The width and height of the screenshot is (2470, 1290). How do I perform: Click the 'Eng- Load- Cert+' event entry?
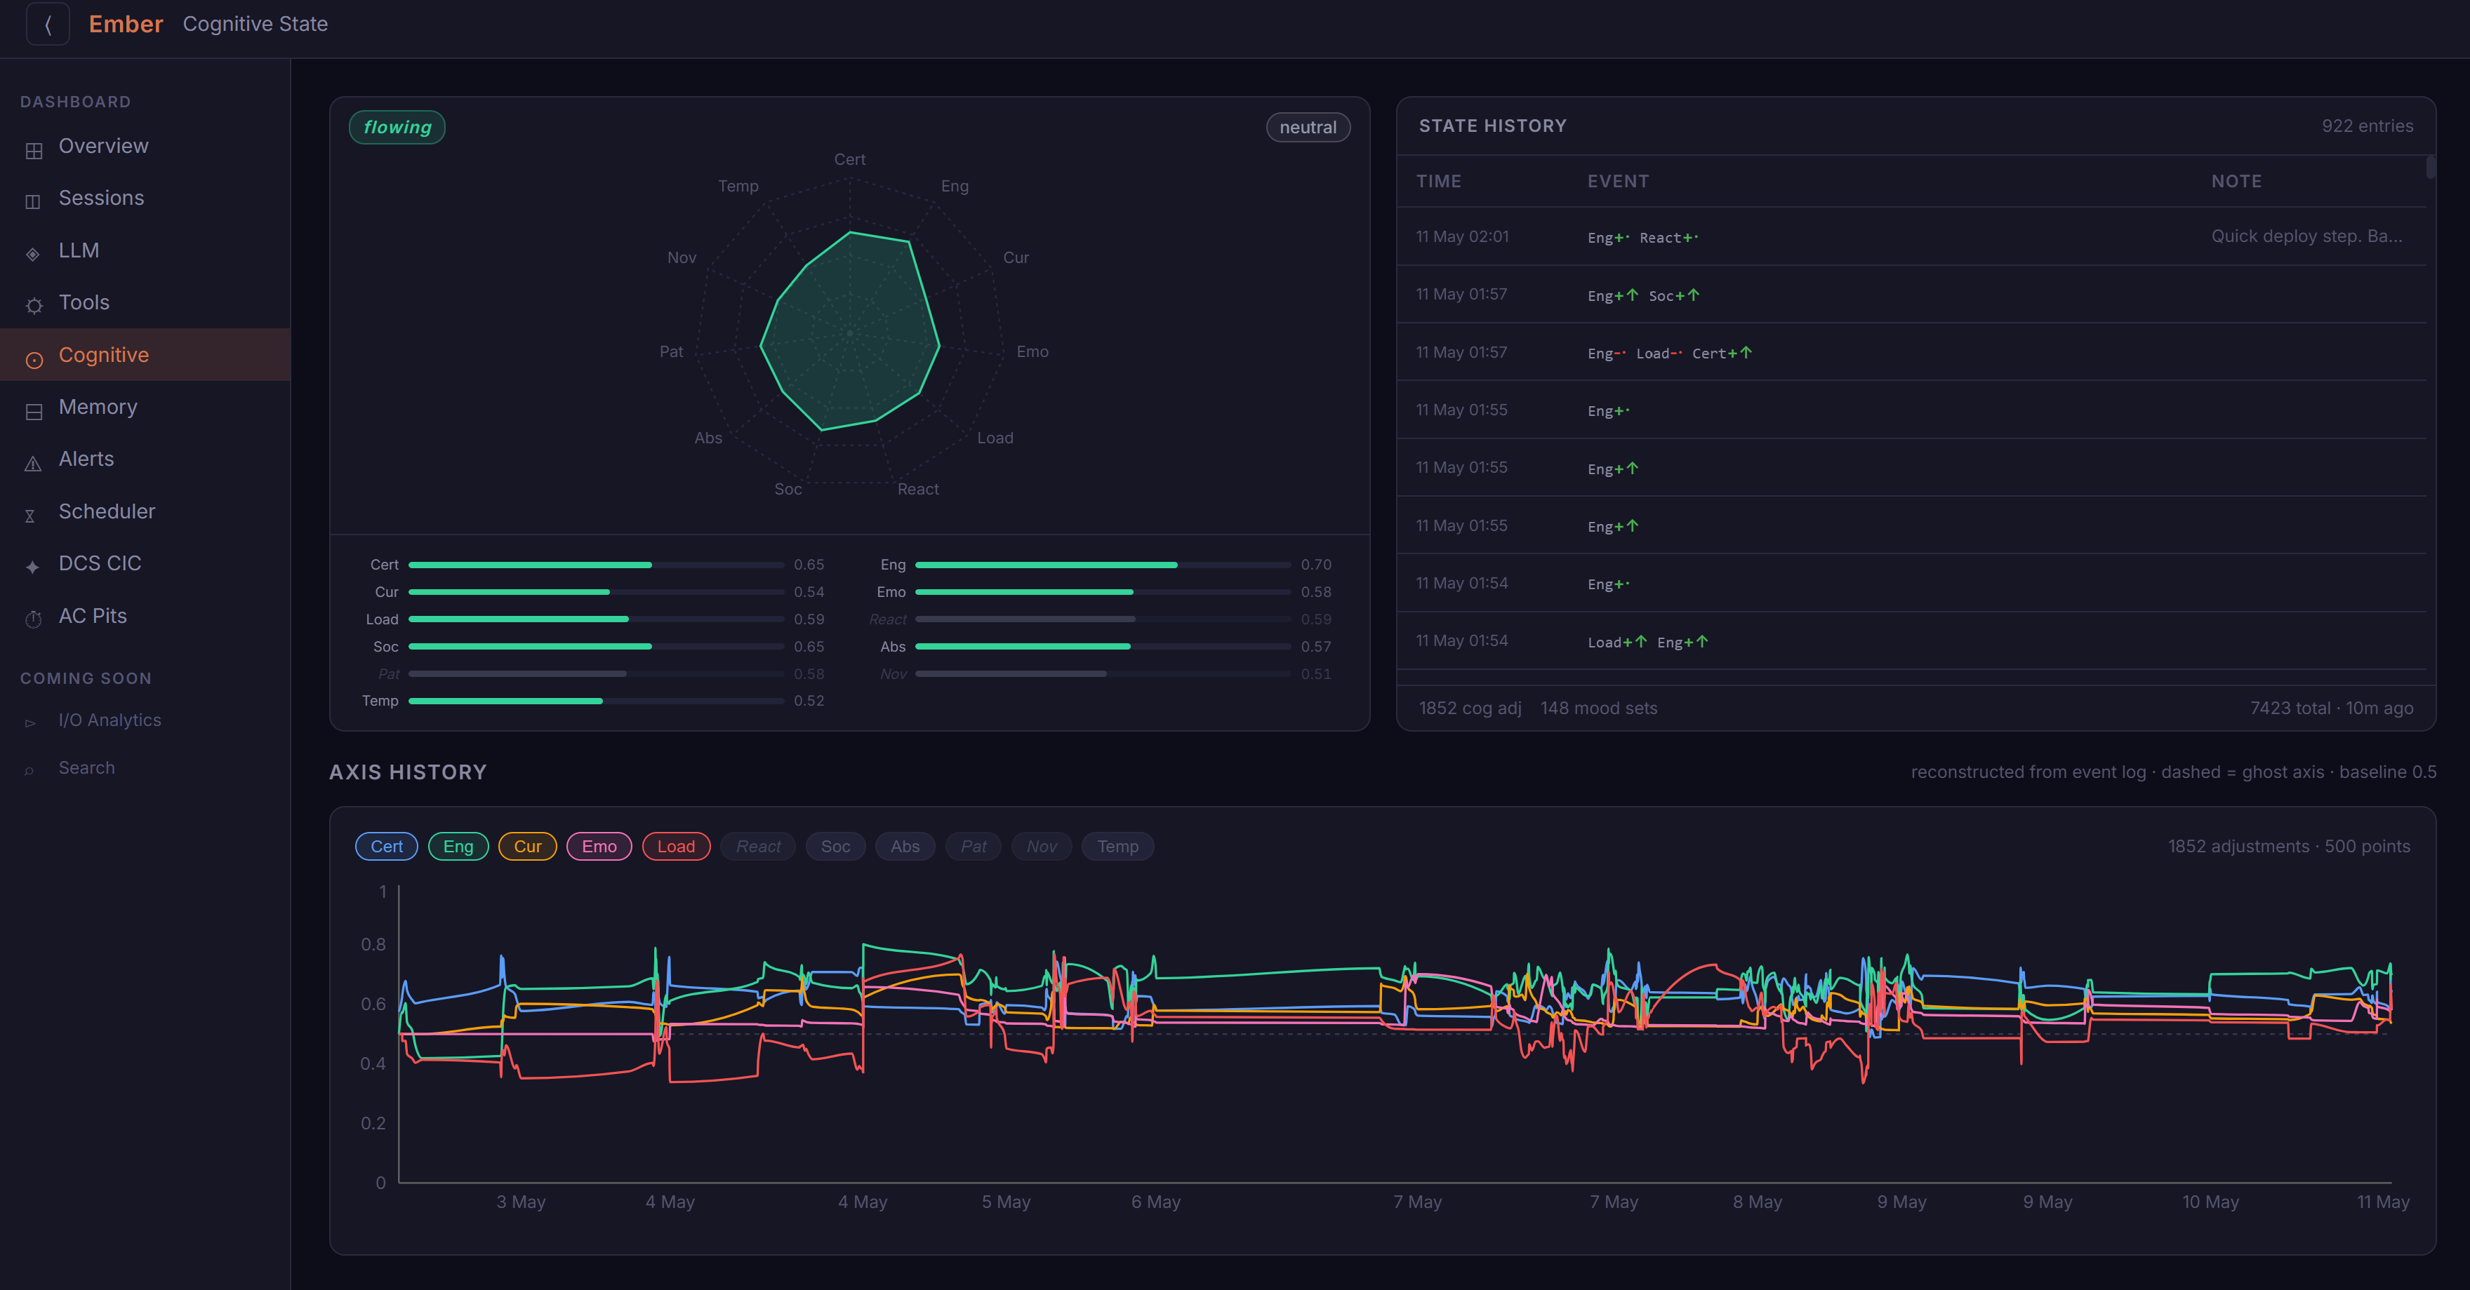coord(1669,353)
